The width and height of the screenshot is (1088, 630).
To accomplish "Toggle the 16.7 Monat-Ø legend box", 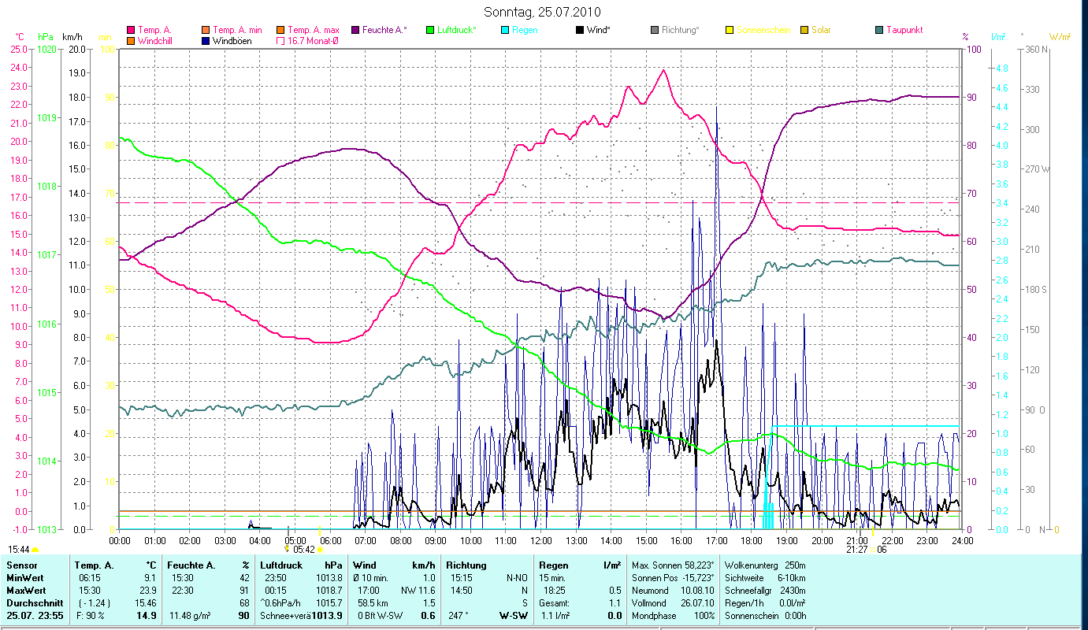I will coord(280,40).
